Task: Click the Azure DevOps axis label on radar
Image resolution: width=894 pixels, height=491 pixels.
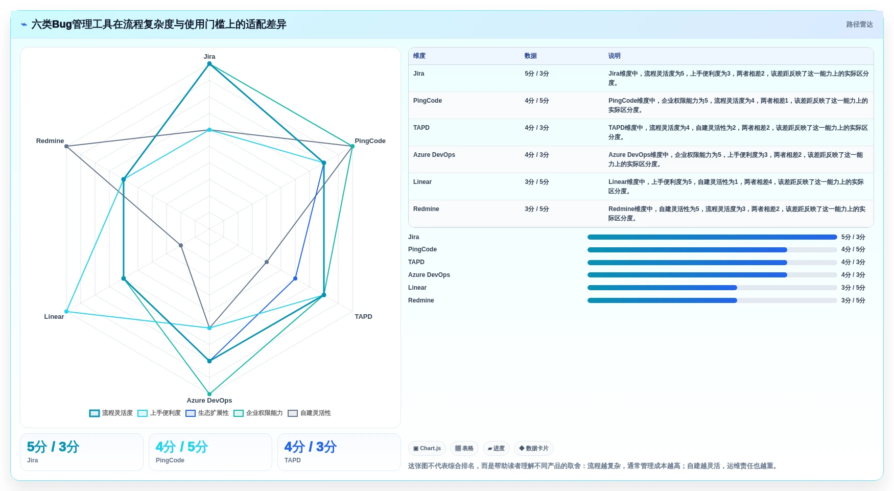Action: [209, 401]
